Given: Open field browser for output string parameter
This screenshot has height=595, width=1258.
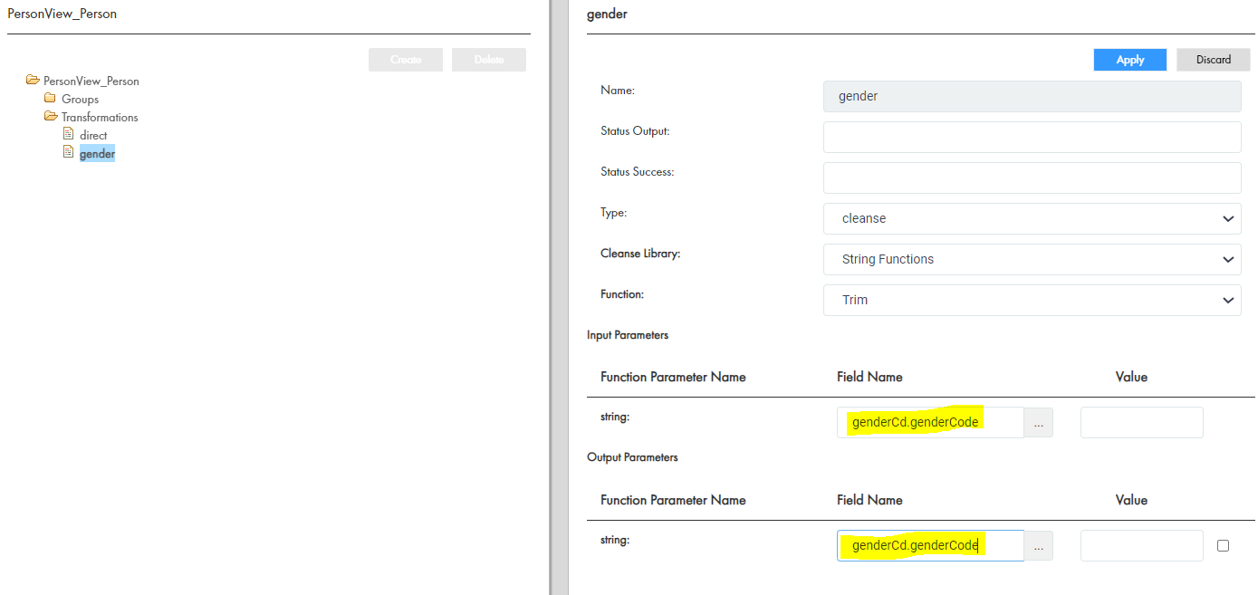Looking at the screenshot, I should 1038,545.
